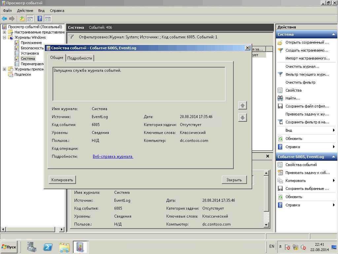The width and height of the screenshot is (338, 254).
Task: Click the blue Help question mark toolbar icon
Action: [x=40, y=19]
